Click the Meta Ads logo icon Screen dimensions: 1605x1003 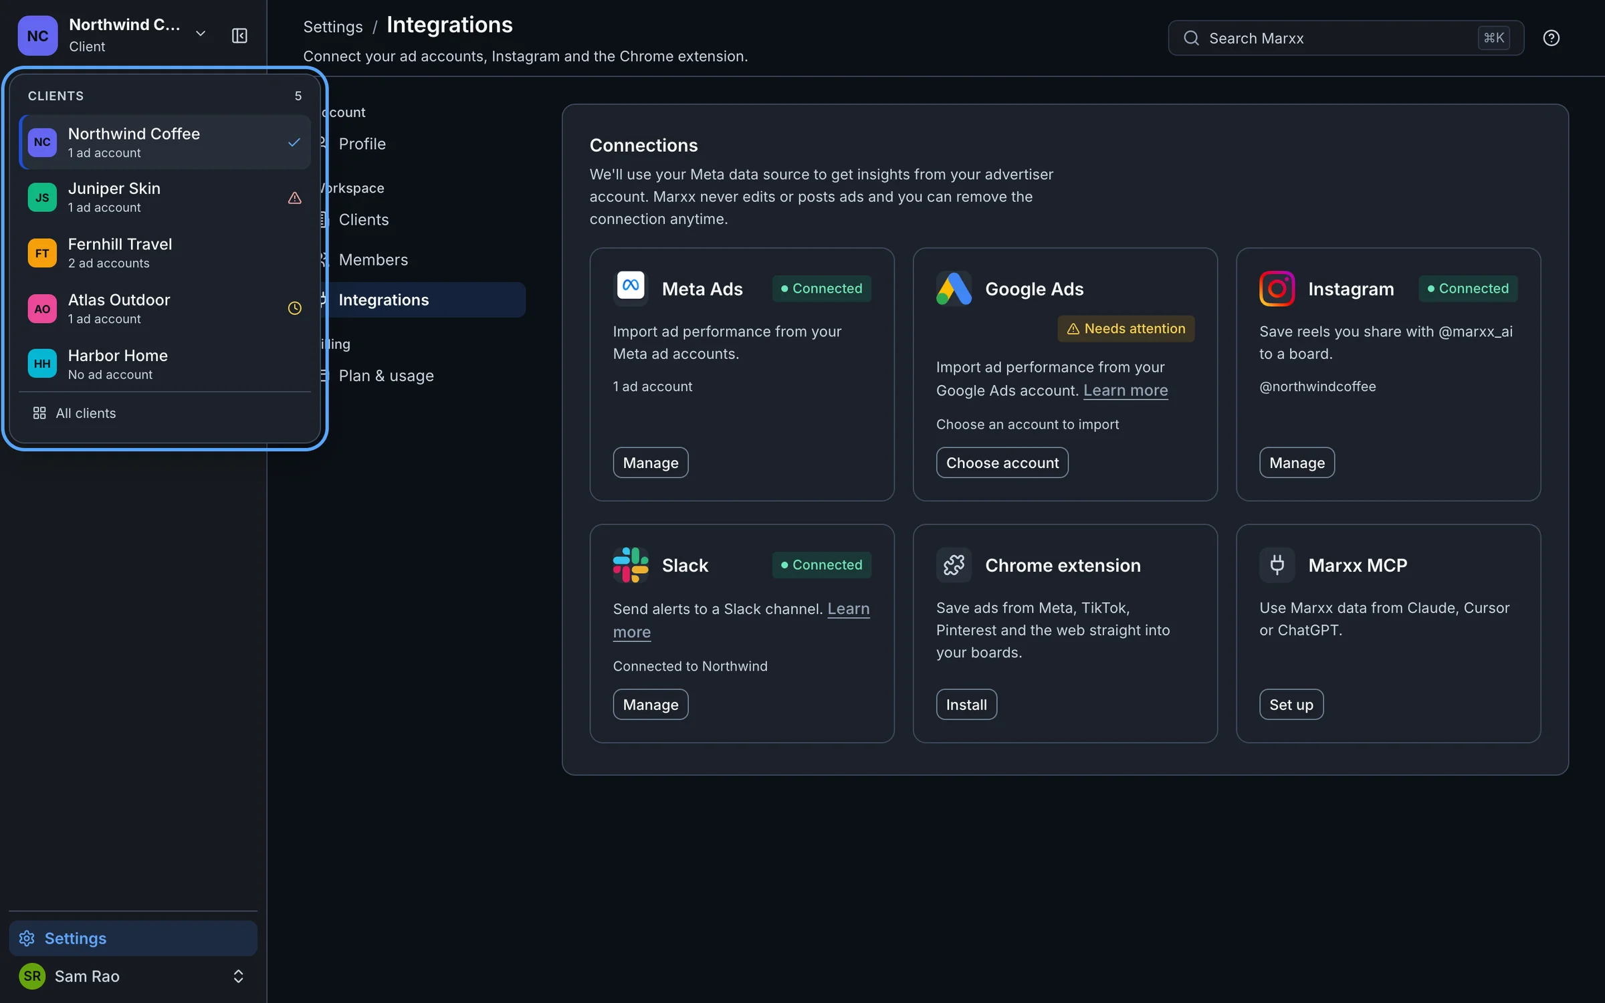pyautogui.click(x=630, y=288)
